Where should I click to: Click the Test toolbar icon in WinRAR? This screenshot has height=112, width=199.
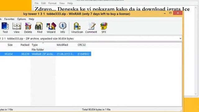coord(5,28)
